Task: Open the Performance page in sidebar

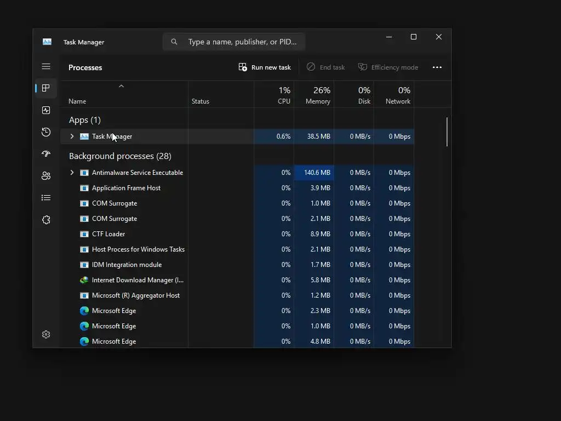Action: 46,110
